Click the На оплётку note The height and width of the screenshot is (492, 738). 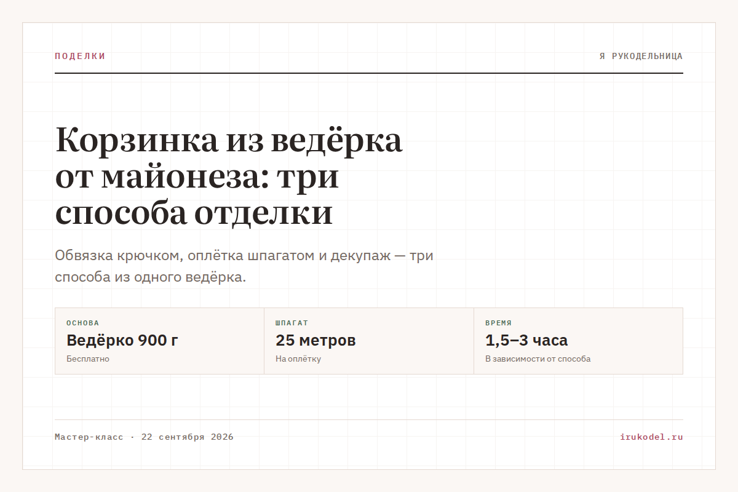pyautogui.click(x=298, y=359)
